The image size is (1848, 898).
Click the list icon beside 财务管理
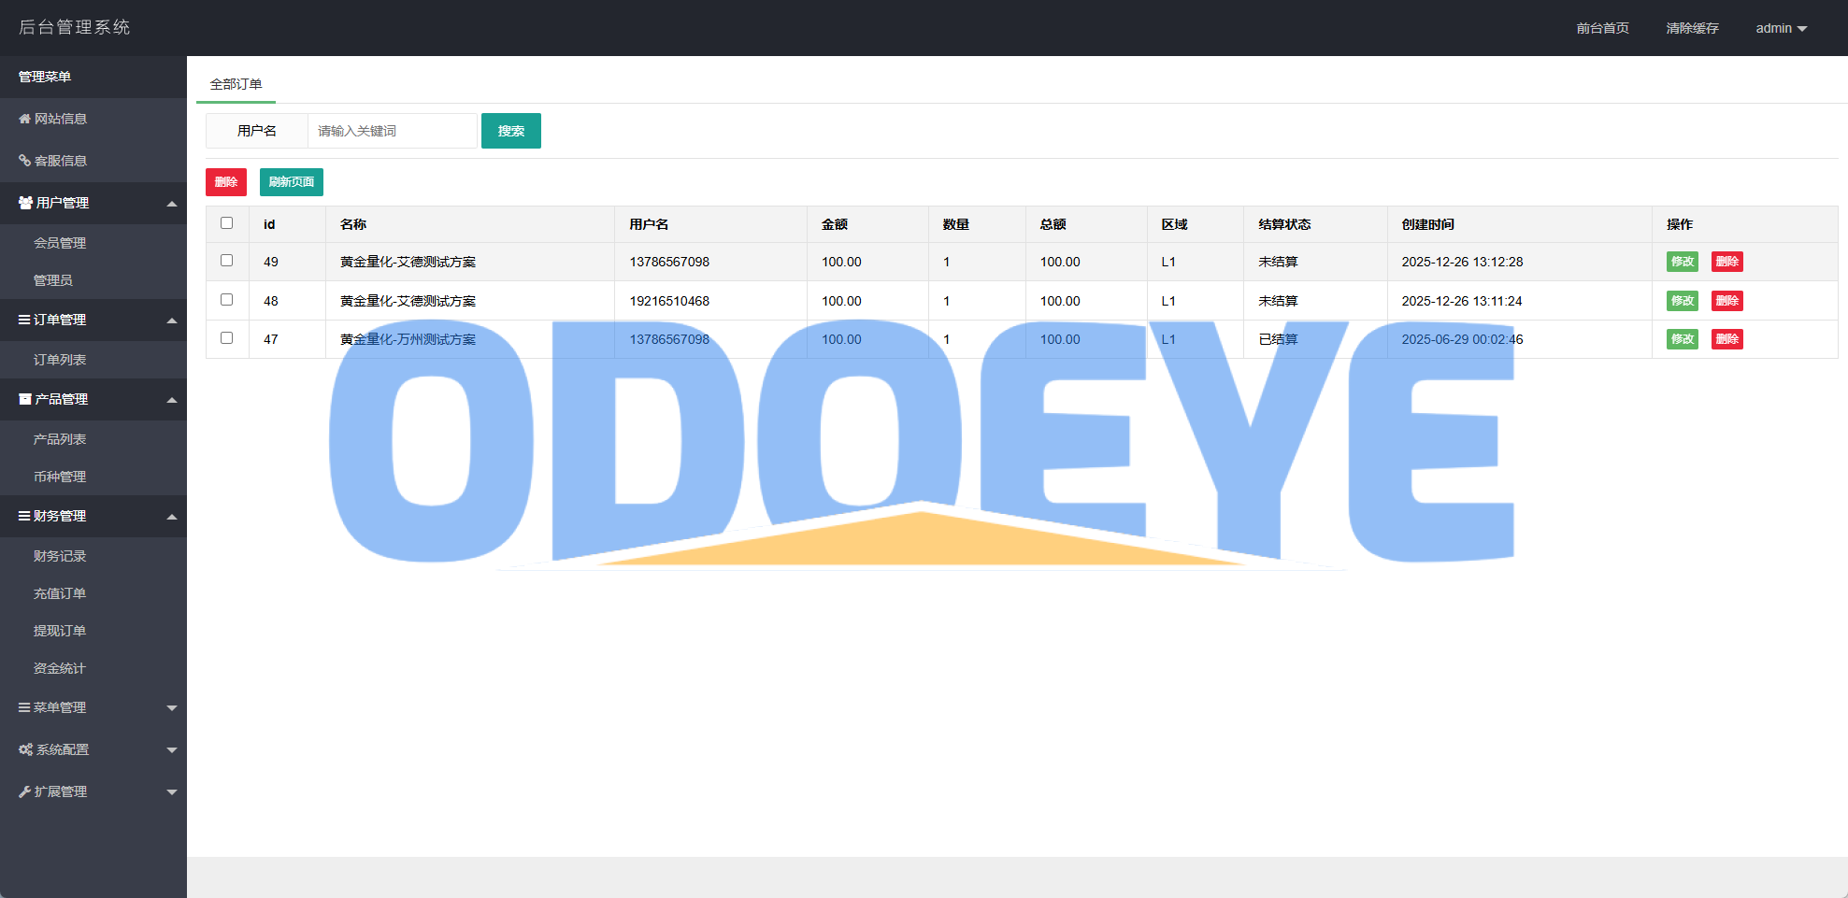click(24, 516)
